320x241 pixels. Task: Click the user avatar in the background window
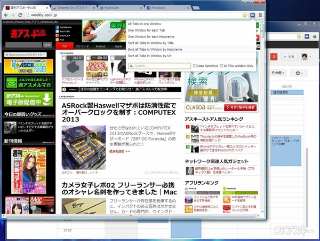coord(304,57)
